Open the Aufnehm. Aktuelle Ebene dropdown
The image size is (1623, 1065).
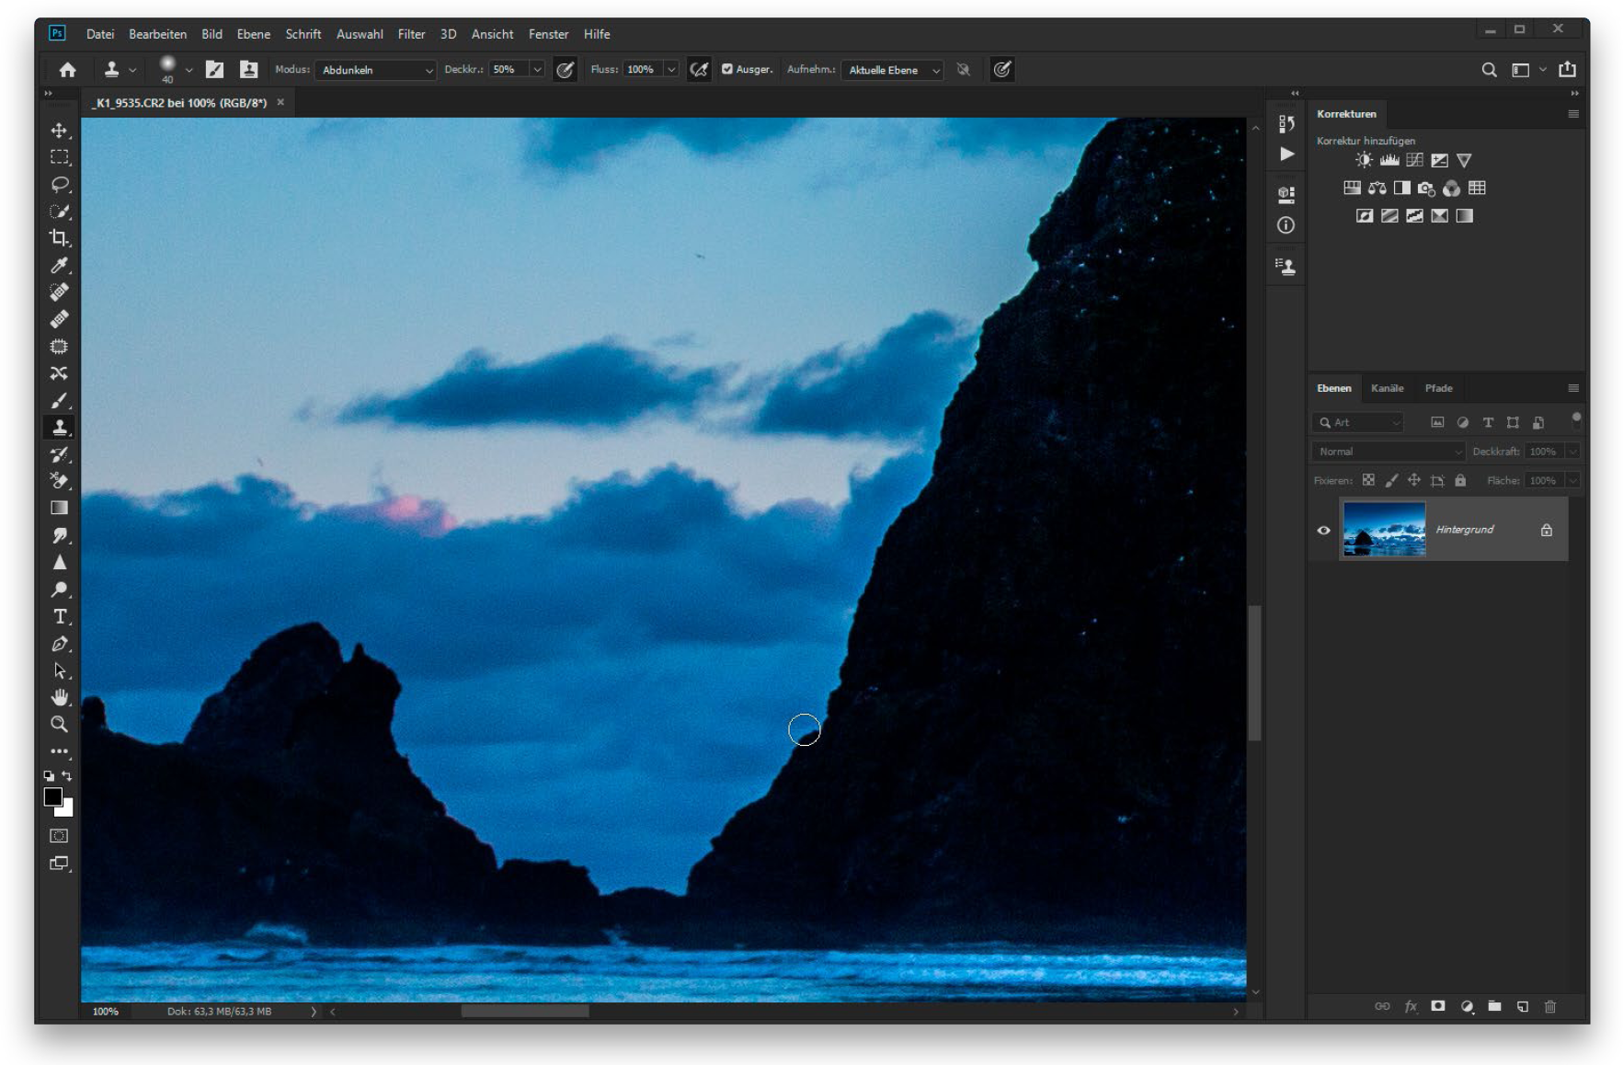[893, 70]
